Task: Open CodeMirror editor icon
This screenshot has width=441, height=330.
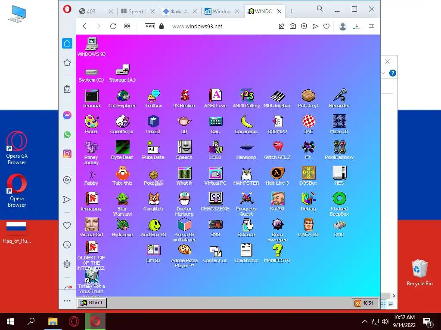Action: [122, 122]
